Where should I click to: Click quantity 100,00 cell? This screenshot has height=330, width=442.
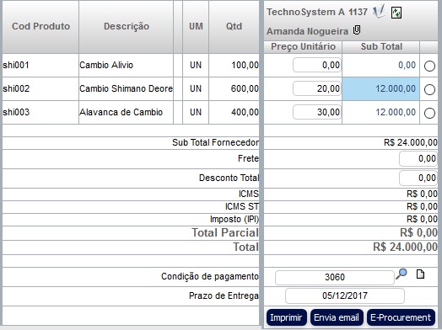pos(234,66)
